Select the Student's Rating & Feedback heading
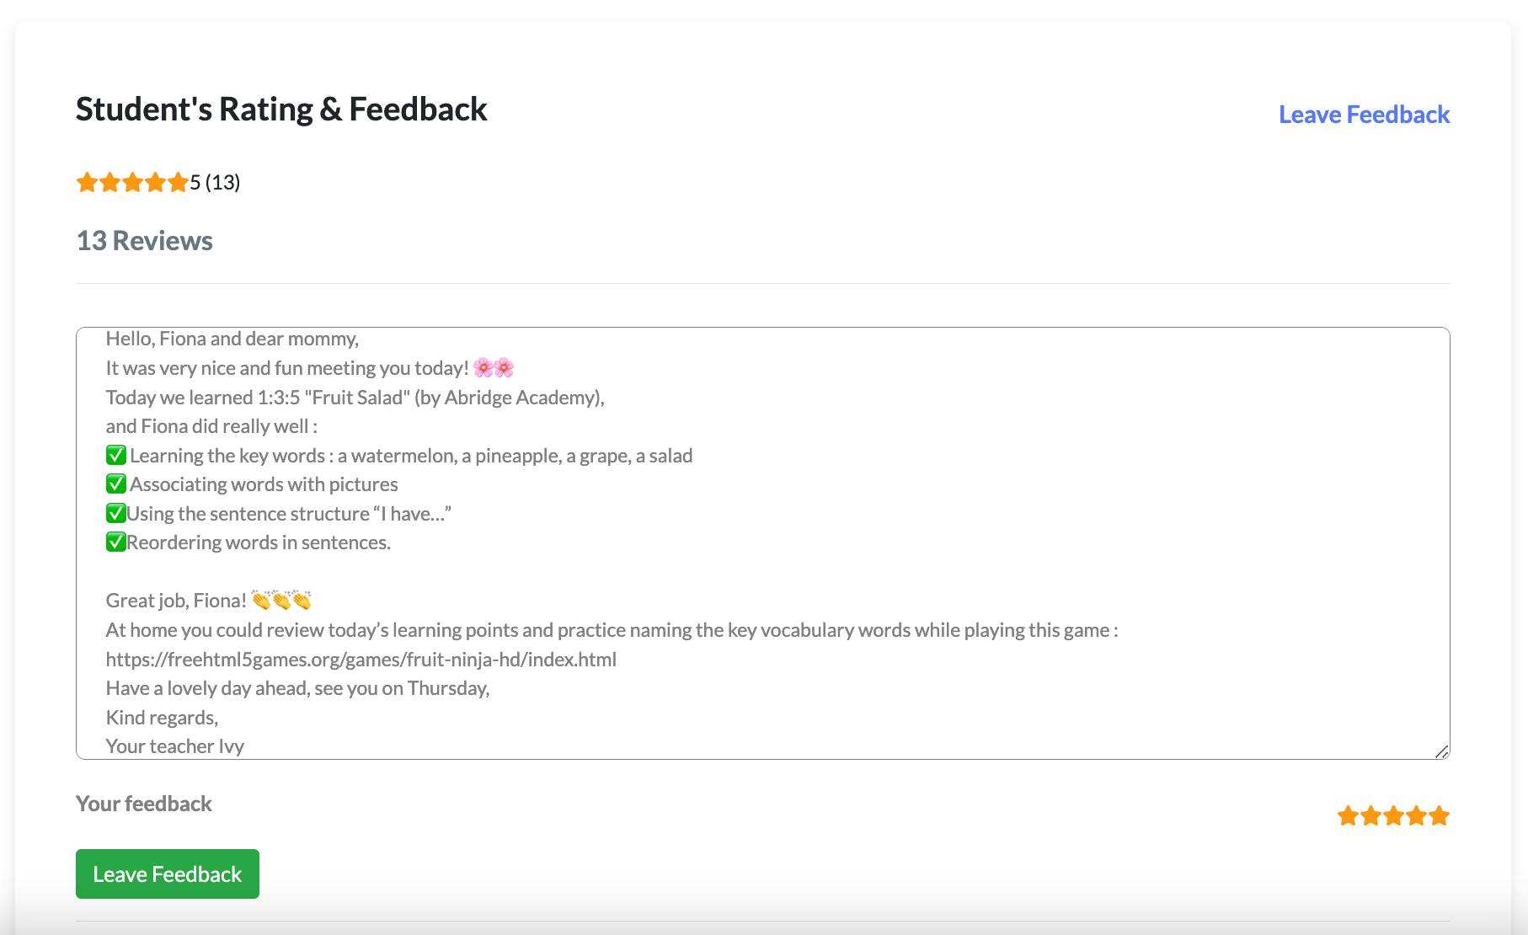Viewport: 1528px width, 935px height. coord(281,109)
